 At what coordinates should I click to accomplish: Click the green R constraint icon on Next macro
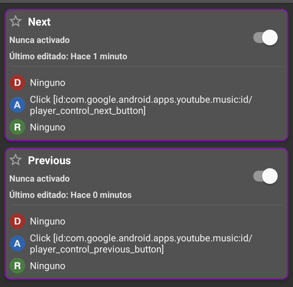(x=17, y=127)
